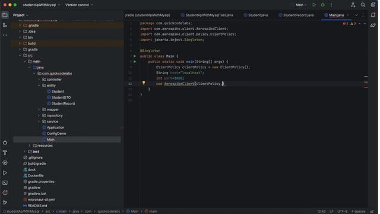Open the ConfigDemo class file
The image size is (380, 214).
coord(56,134)
